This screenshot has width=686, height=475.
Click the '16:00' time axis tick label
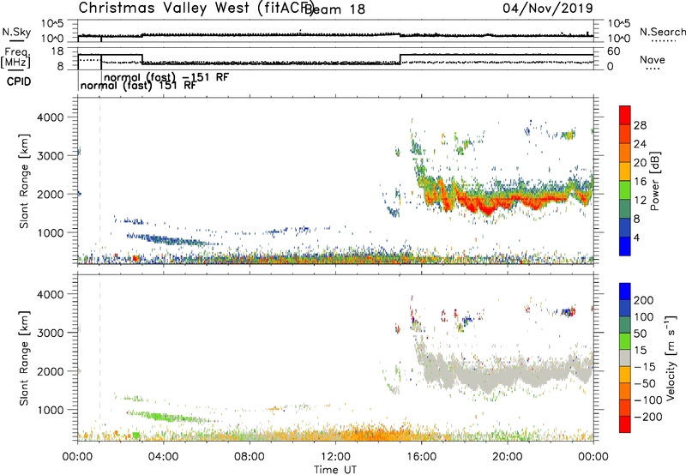(x=421, y=457)
